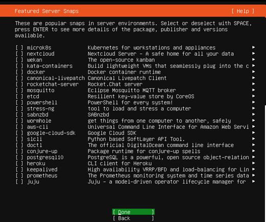Select the wormhole snap name
The image size is (266, 222).
point(39,121)
